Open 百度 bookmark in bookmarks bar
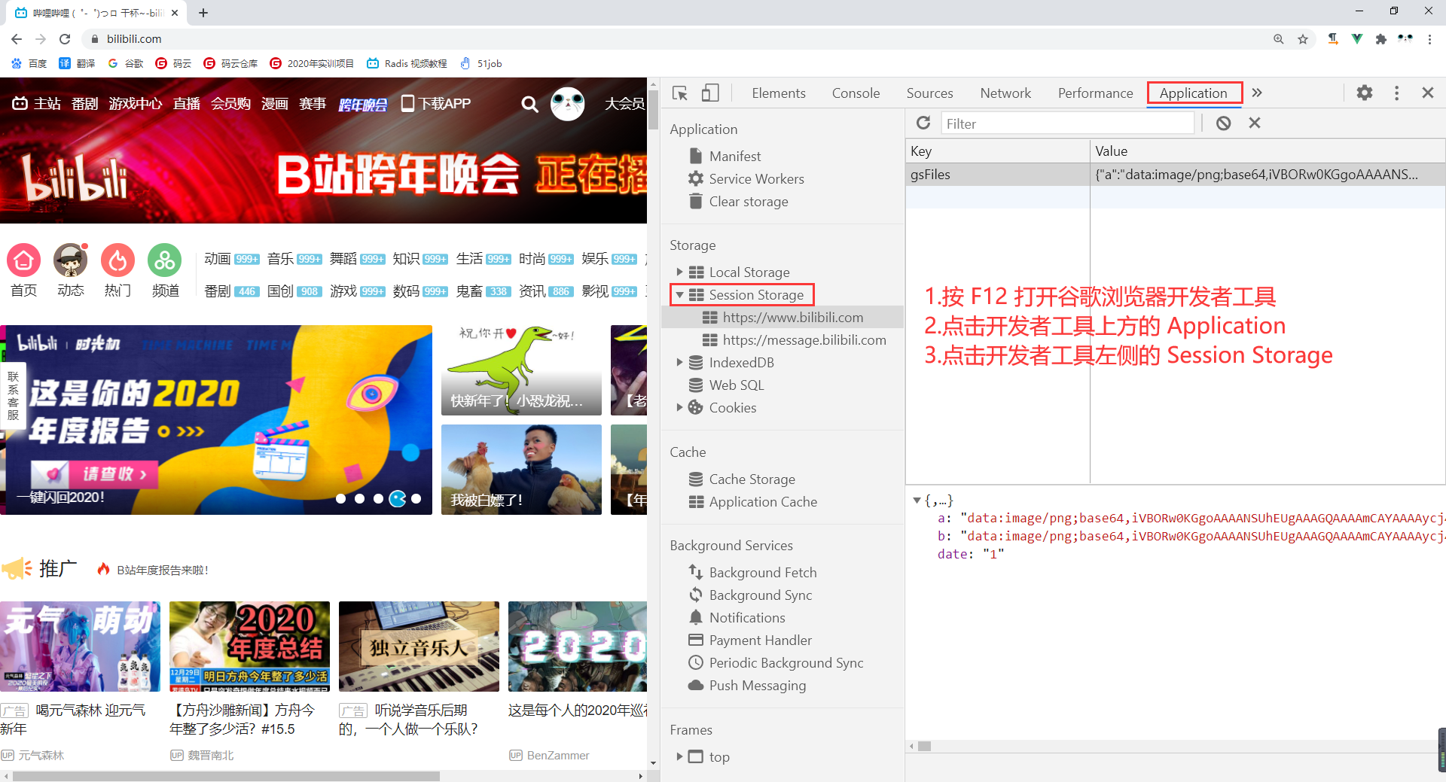1446x782 pixels. tap(29, 63)
